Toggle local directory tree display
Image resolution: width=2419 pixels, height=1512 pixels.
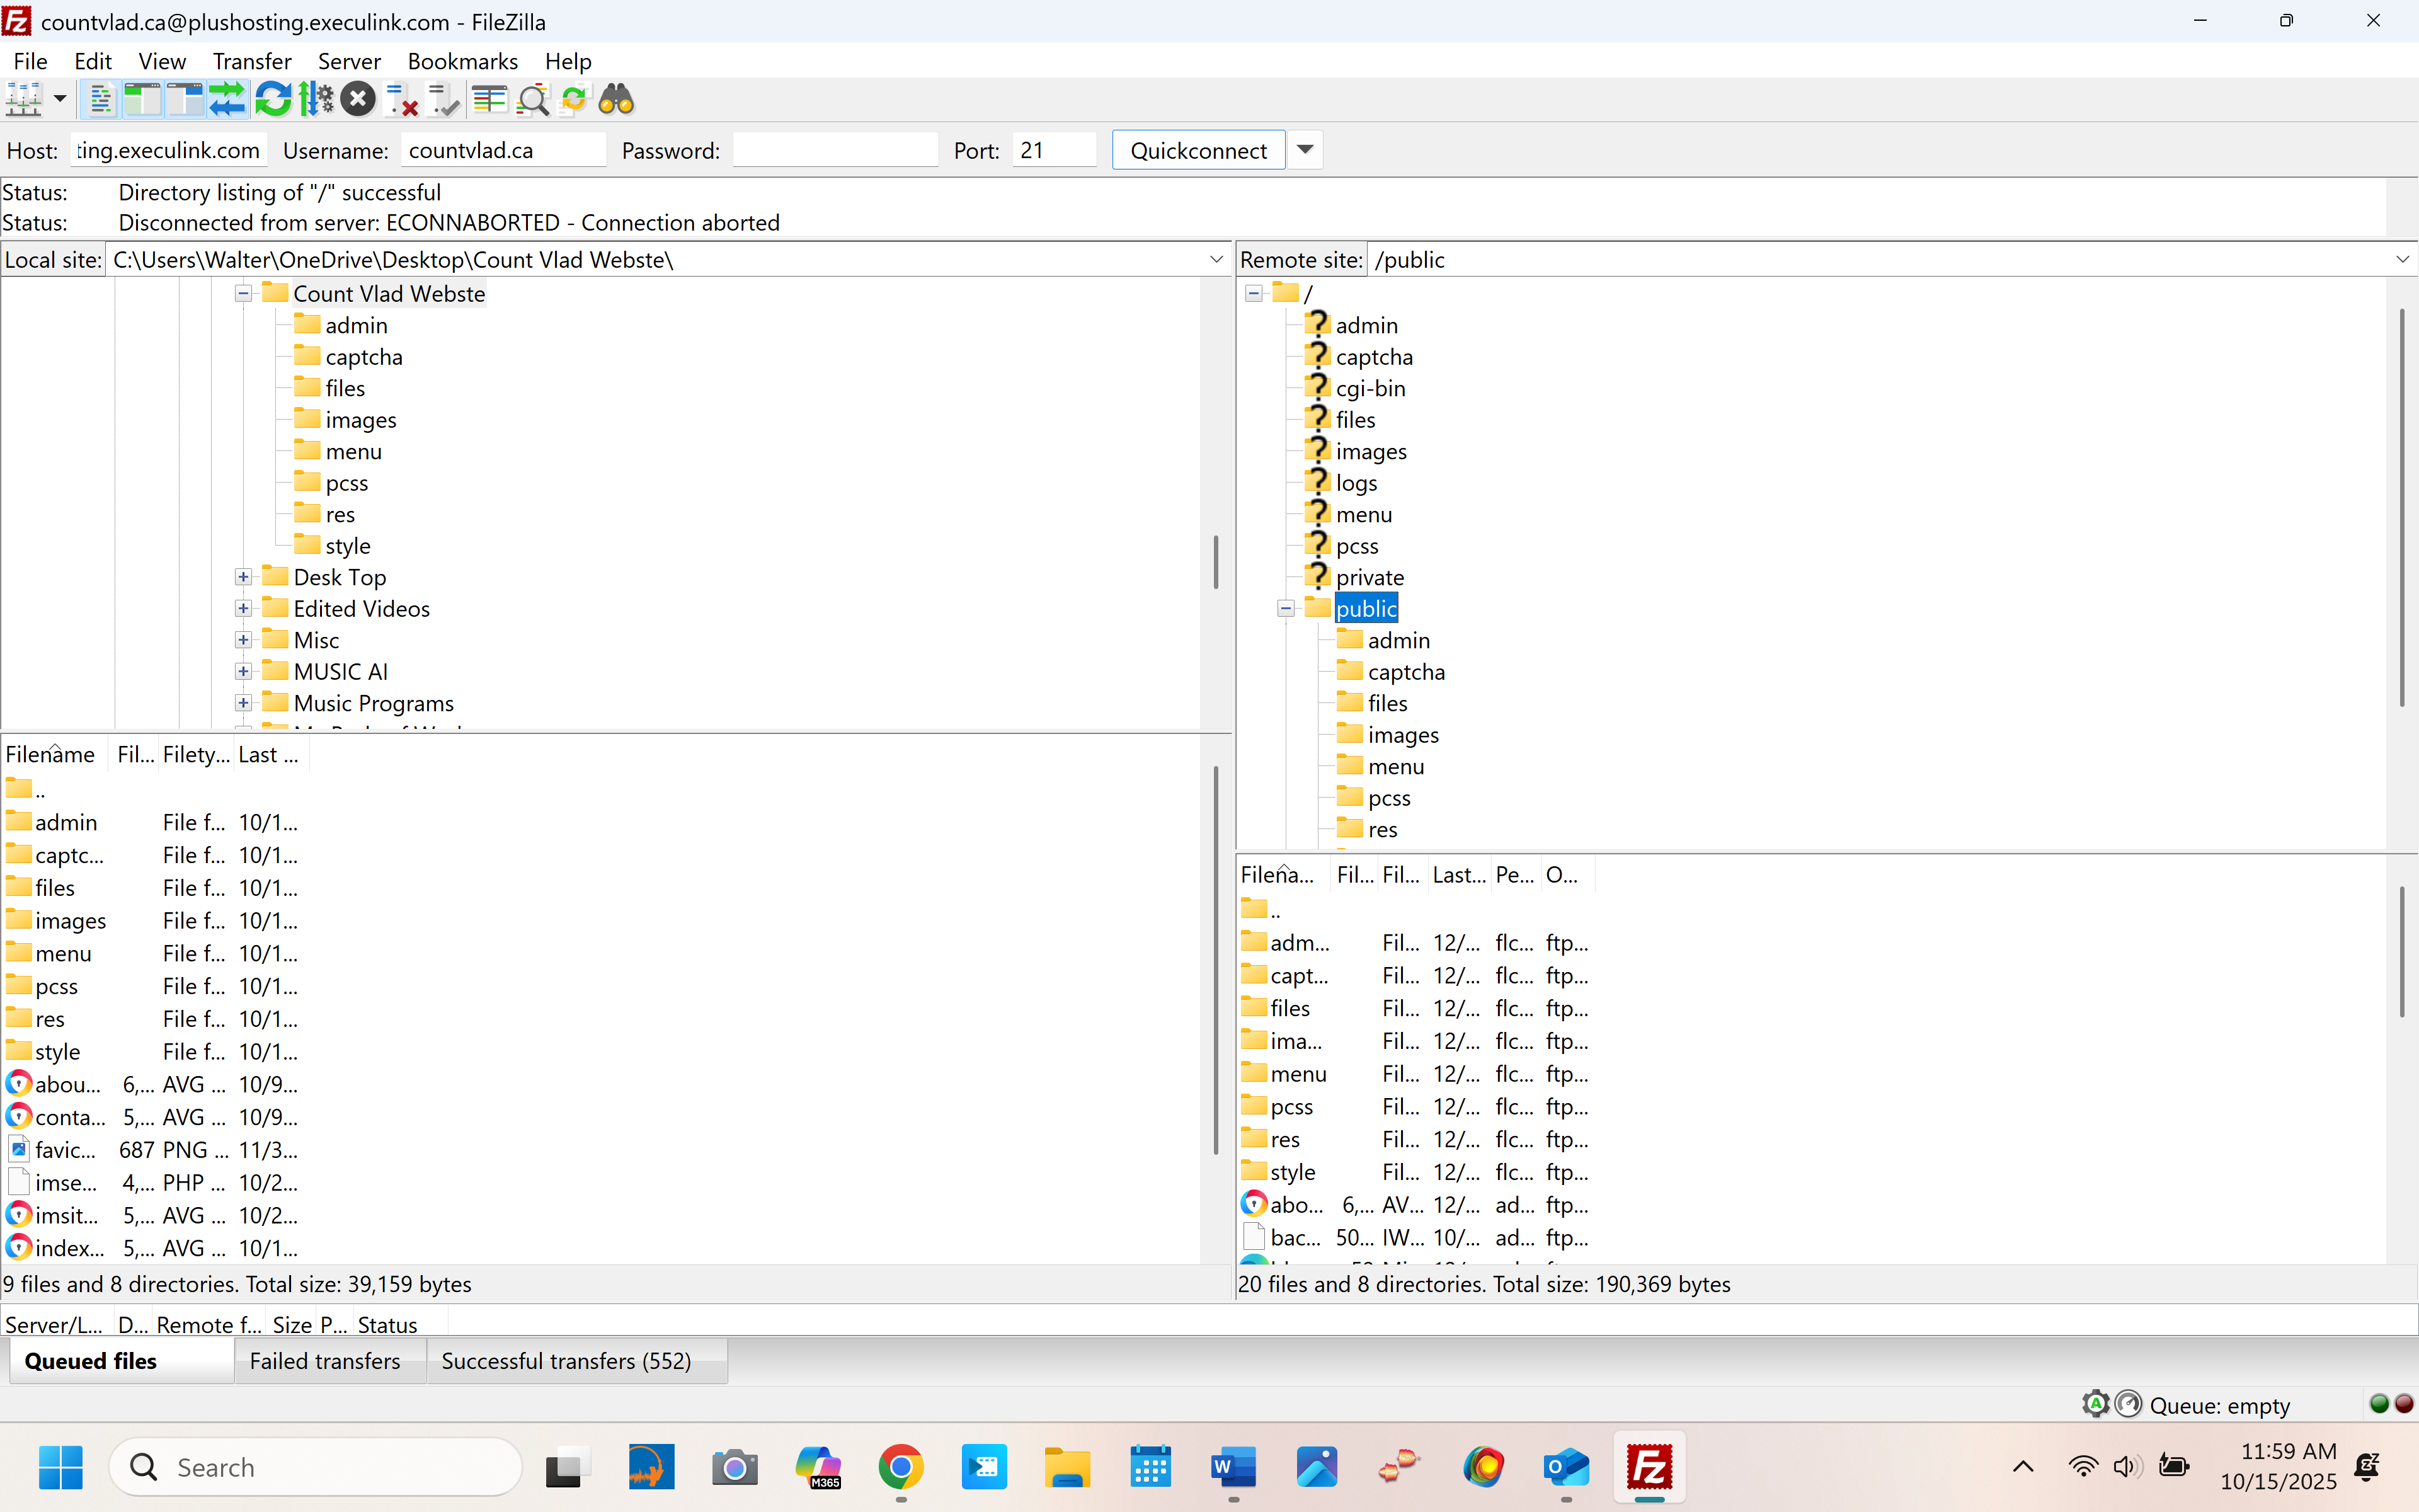(142, 99)
